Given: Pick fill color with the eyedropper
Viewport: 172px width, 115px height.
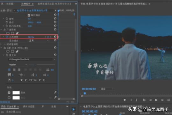Looking at the screenshot, I should click(55, 92).
